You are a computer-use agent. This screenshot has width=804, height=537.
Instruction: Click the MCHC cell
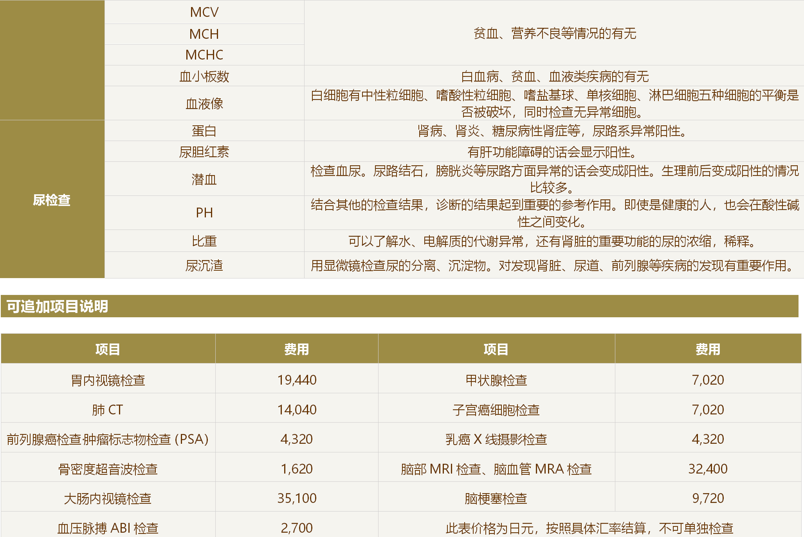[204, 55]
